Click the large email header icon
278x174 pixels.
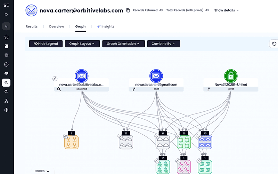pyautogui.click(x=31, y=10)
